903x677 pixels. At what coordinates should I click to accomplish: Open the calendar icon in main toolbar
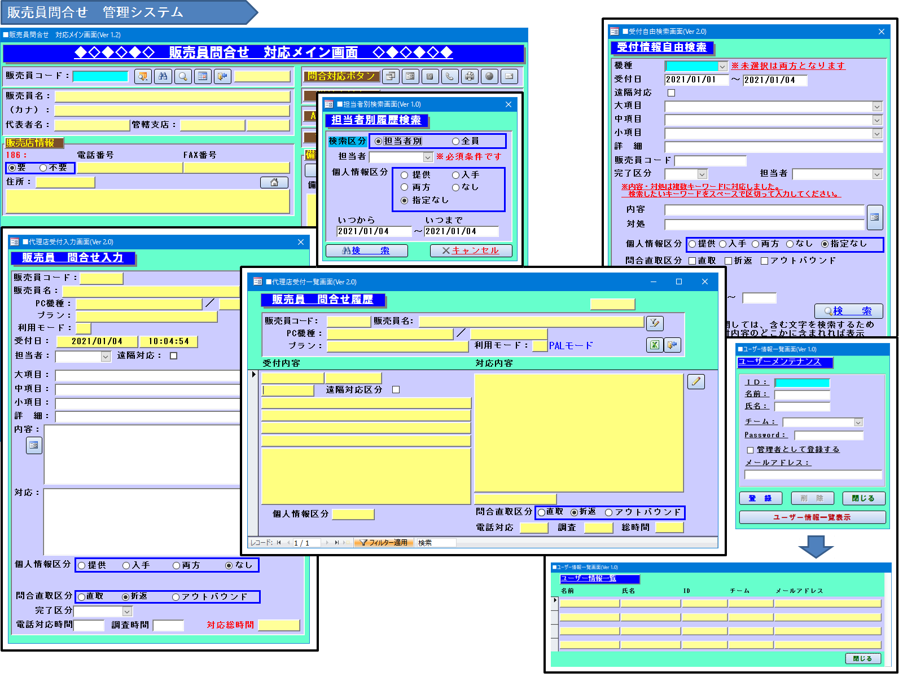point(203,76)
